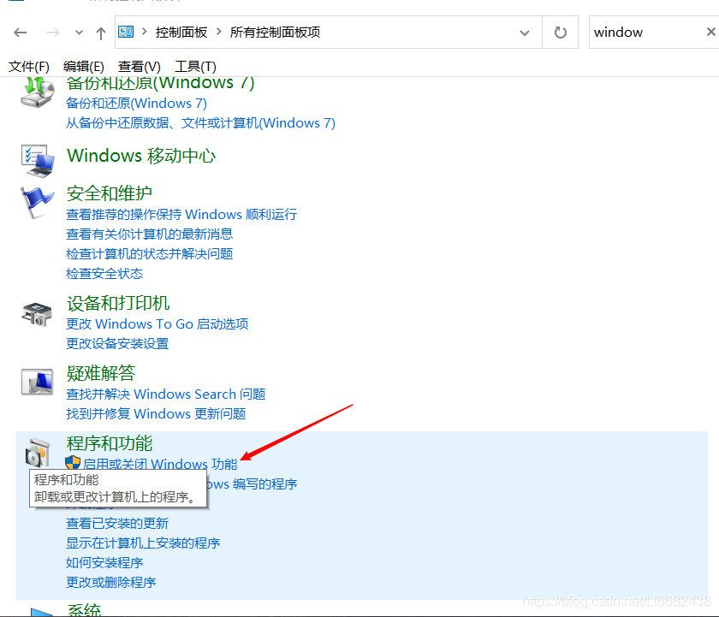Open 程序和功能 heading

point(110,443)
